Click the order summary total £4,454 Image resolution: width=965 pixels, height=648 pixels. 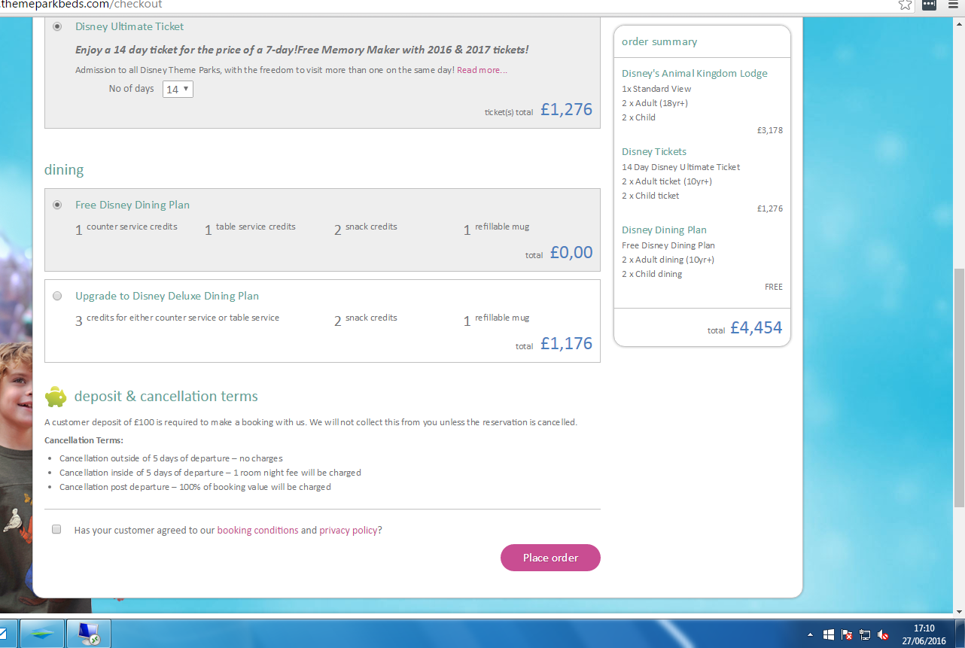(x=756, y=327)
